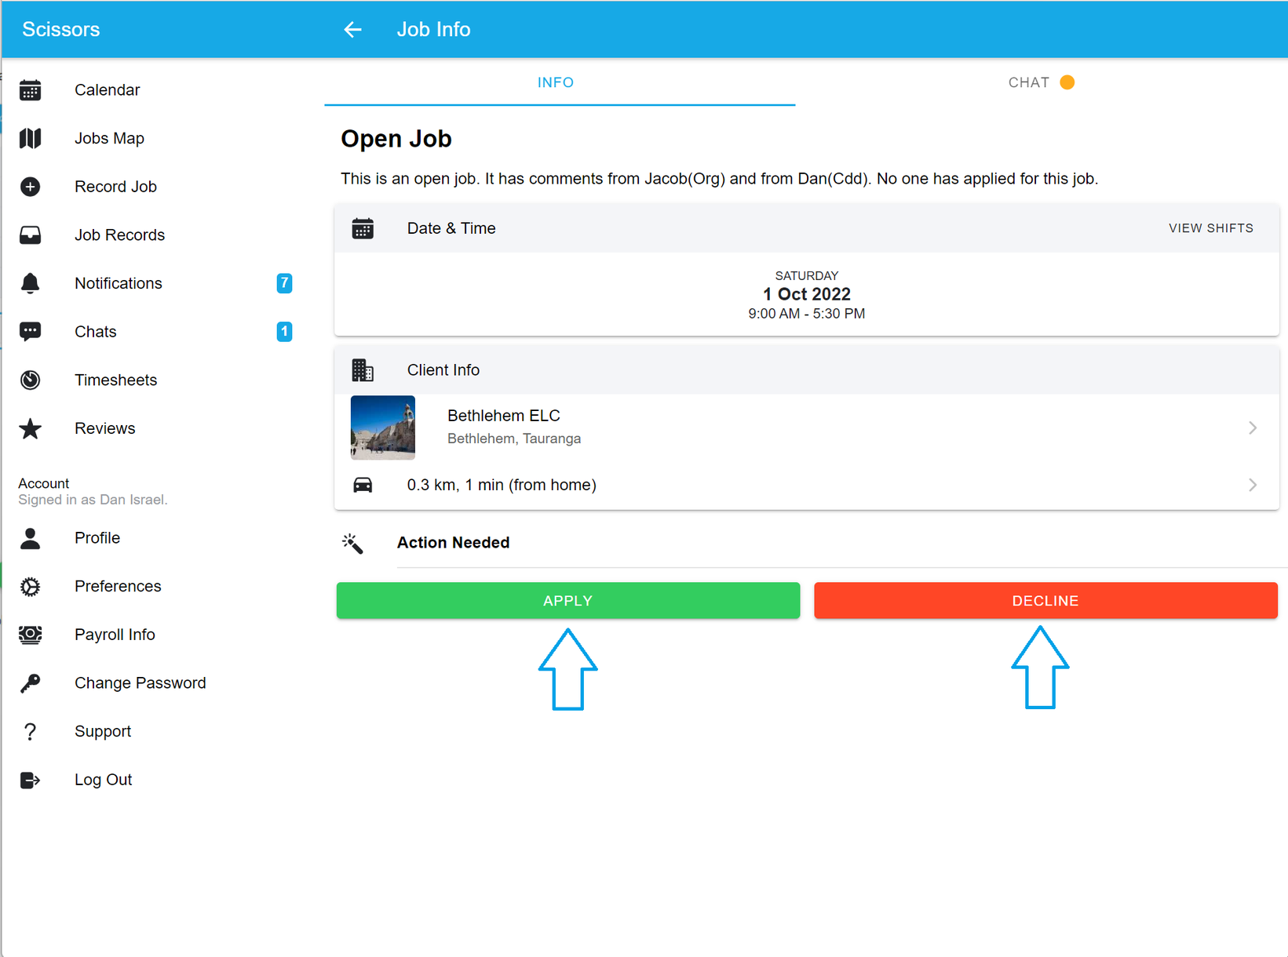
Task: Click the Record Job plus icon
Action: (x=30, y=187)
